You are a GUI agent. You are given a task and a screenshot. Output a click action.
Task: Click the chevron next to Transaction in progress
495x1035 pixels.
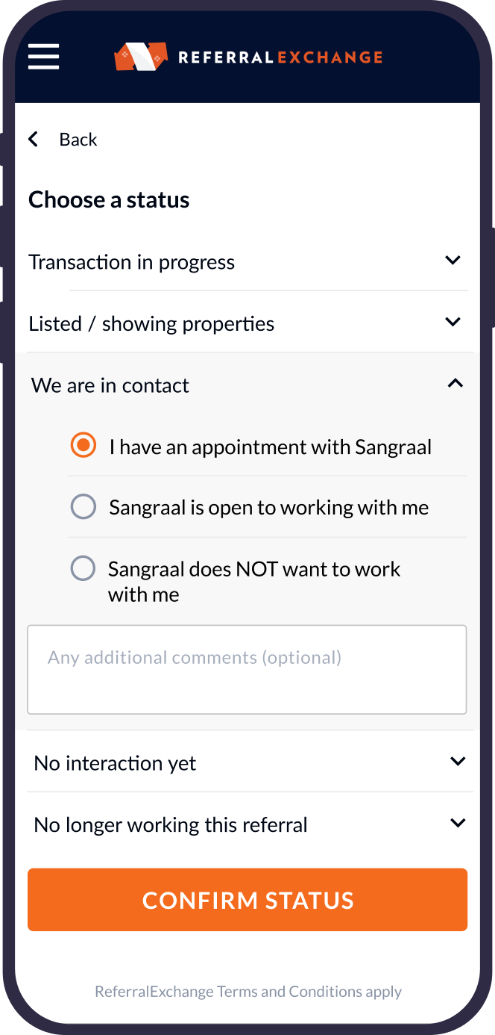point(453,260)
